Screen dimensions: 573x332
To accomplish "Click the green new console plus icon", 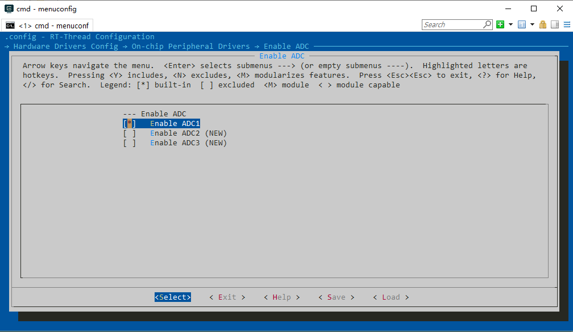I will pos(500,24).
